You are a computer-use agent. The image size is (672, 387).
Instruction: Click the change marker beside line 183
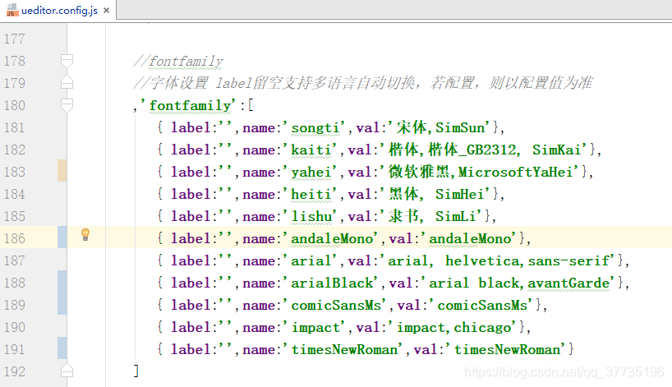coord(62,171)
